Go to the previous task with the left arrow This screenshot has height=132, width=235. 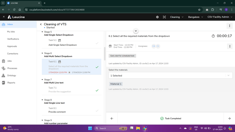pos(112,118)
